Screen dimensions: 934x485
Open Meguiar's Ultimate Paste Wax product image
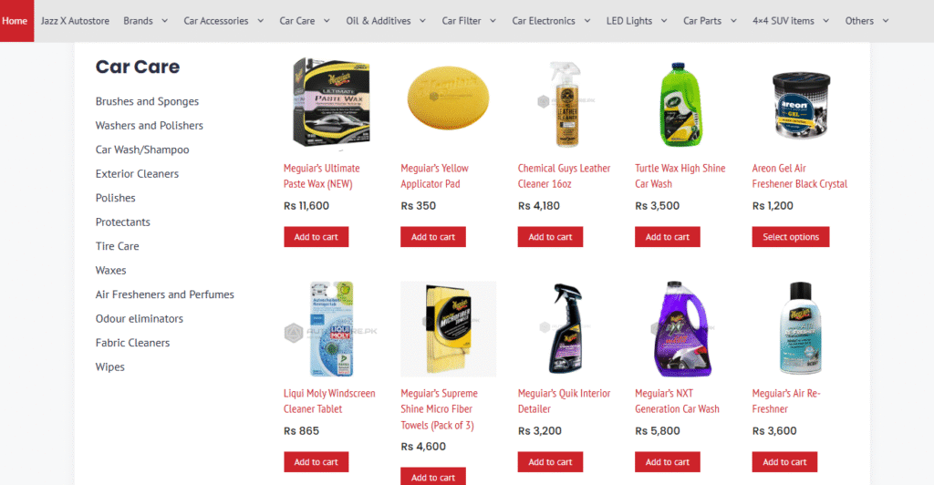coord(331,104)
